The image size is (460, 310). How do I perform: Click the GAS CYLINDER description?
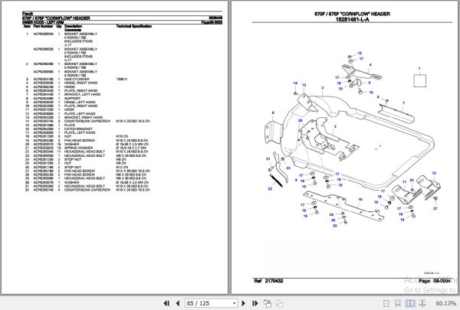coord(77,79)
